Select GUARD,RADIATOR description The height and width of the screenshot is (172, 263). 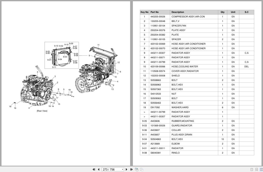[182, 126]
